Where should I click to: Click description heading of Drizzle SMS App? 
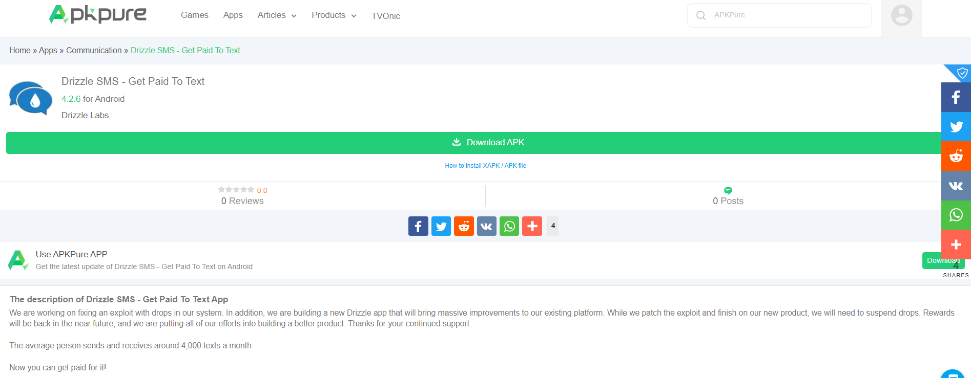pyautogui.click(x=119, y=299)
